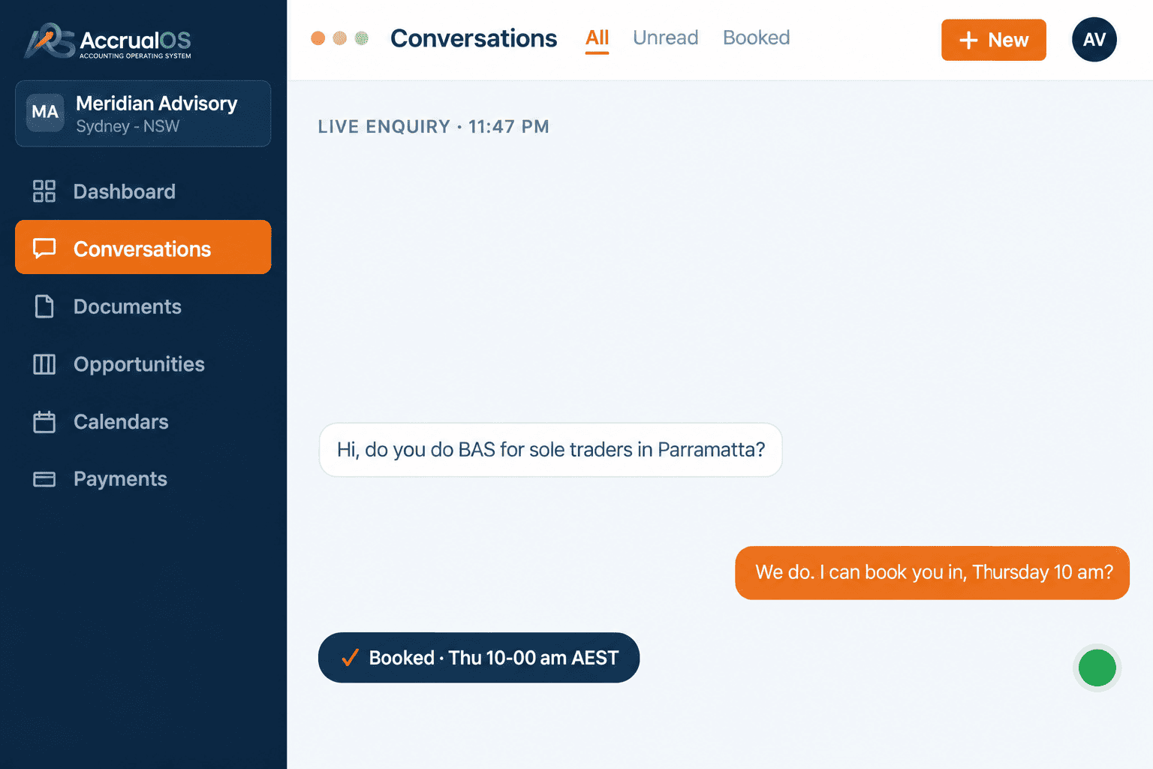Click the AccrualOS logo
The width and height of the screenshot is (1153, 769).
click(108, 41)
